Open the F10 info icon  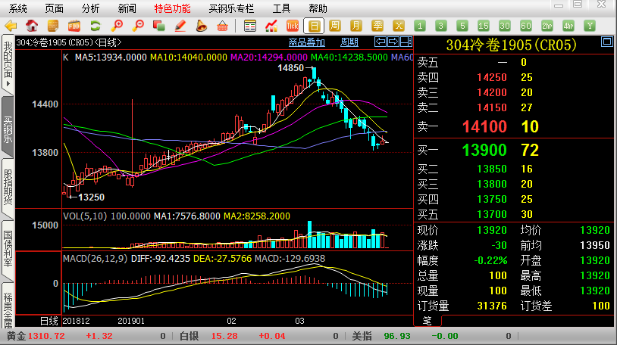coord(74,26)
